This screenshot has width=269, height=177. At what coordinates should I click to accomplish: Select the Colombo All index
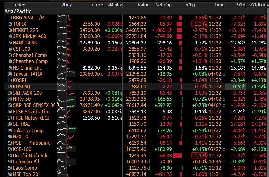[x=26, y=162]
